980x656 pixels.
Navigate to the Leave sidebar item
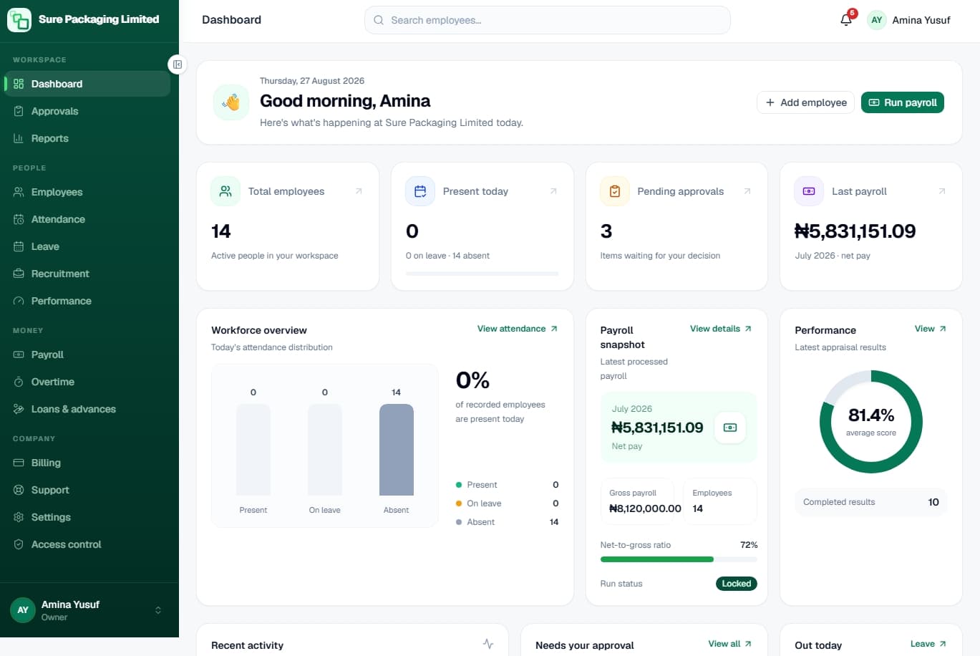point(87,246)
